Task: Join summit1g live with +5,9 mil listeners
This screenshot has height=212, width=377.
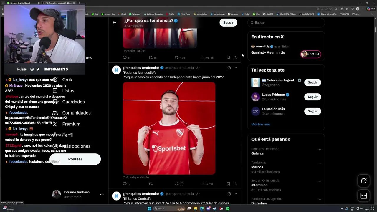Action: pos(311,54)
